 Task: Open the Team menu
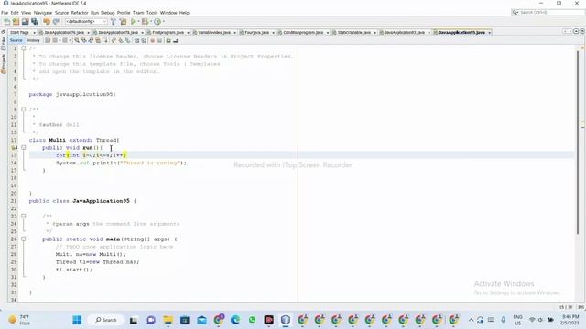pyautogui.click(x=138, y=13)
